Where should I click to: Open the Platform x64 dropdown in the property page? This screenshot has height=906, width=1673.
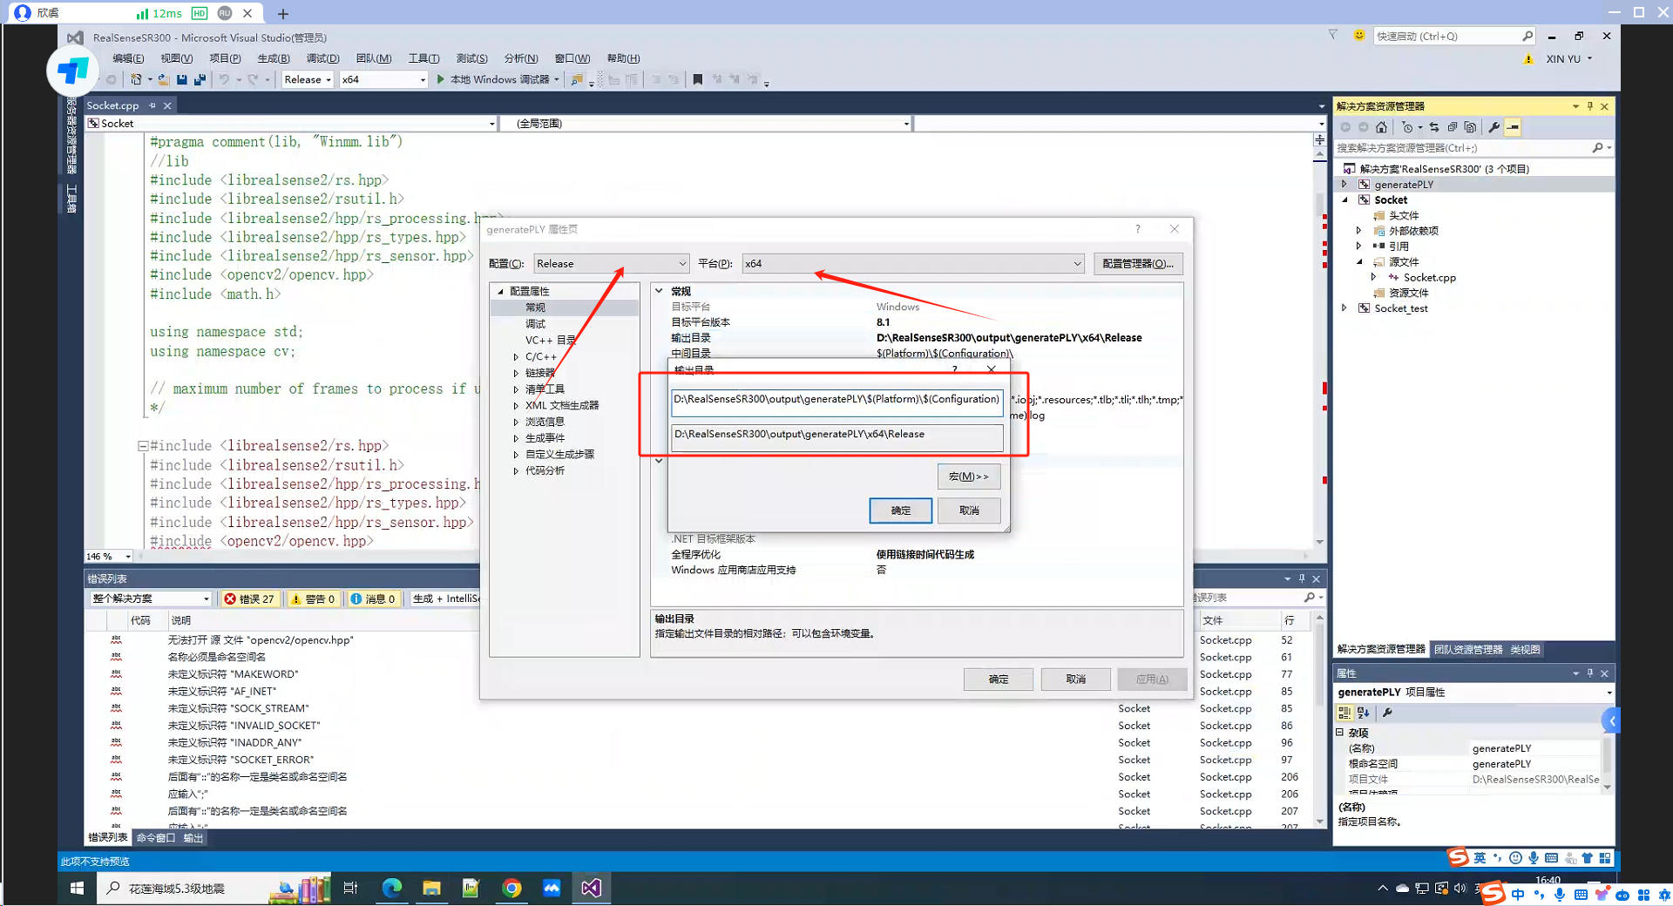point(913,264)
